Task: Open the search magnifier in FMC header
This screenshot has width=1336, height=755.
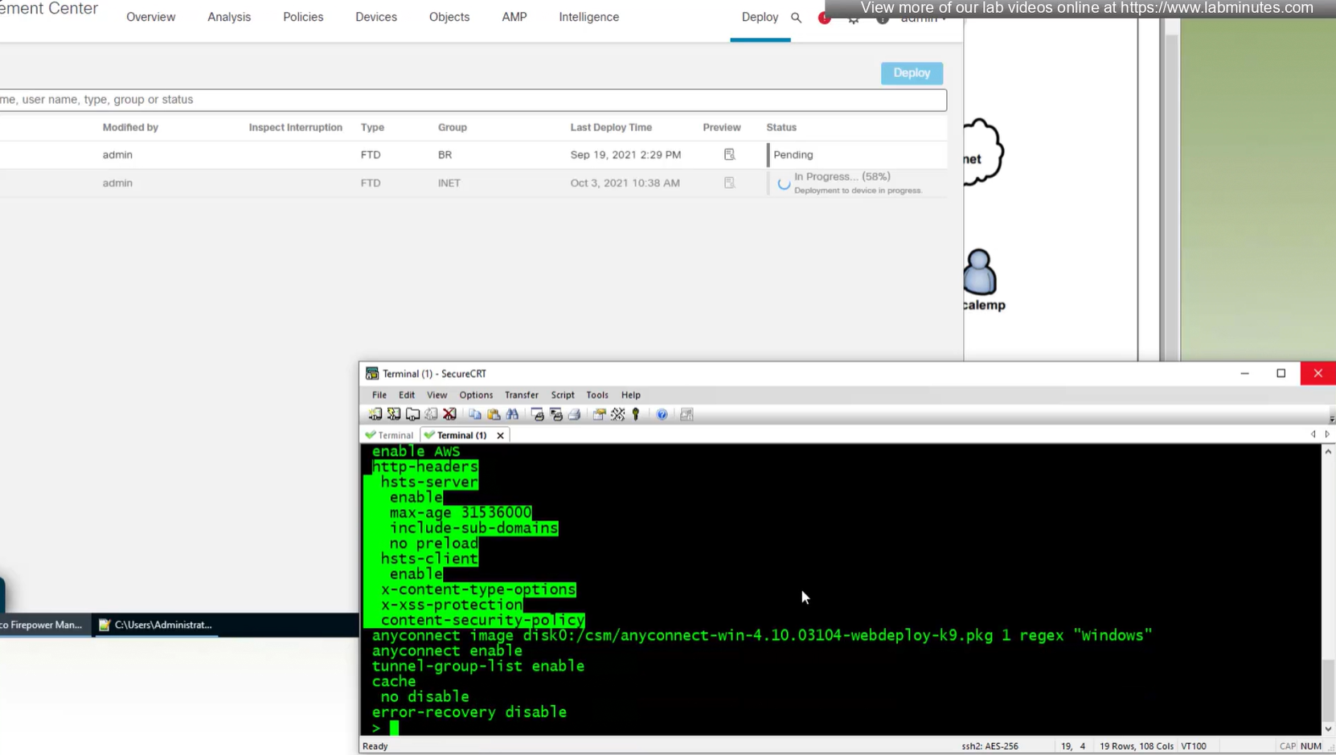Action: tap(796, 18)
